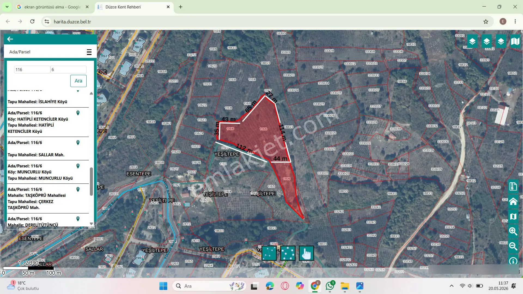The width and height of the screenshot is (523, 294).
Task: Expand the results list down arrow
Action: point(91,224)
